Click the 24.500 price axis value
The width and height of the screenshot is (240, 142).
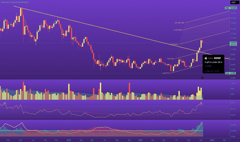pyautogui.click(x=233, y=29)
